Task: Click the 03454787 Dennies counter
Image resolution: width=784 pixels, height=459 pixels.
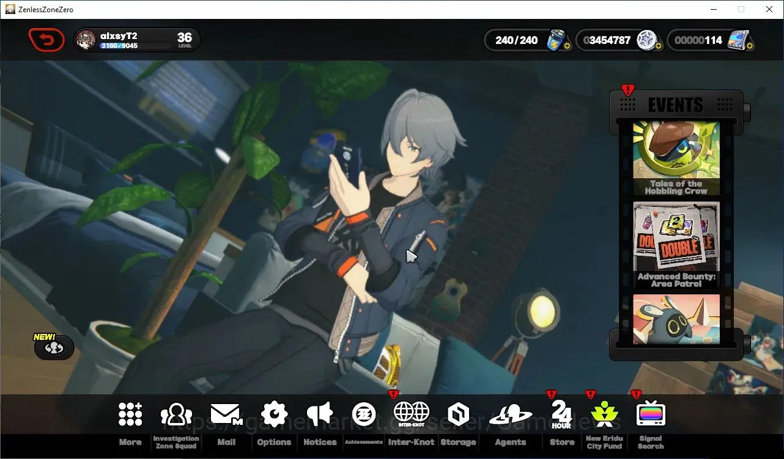Action: click(607, 40)
